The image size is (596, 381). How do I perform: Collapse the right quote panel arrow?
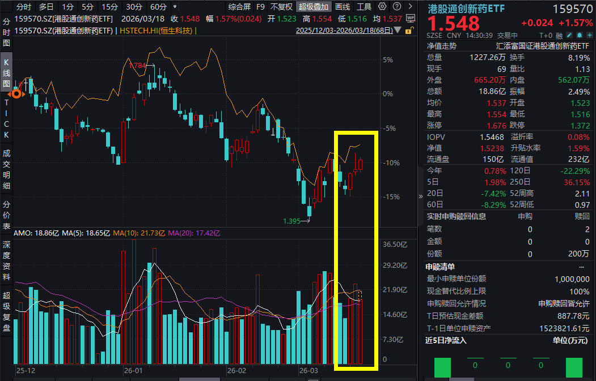point(420,196)
